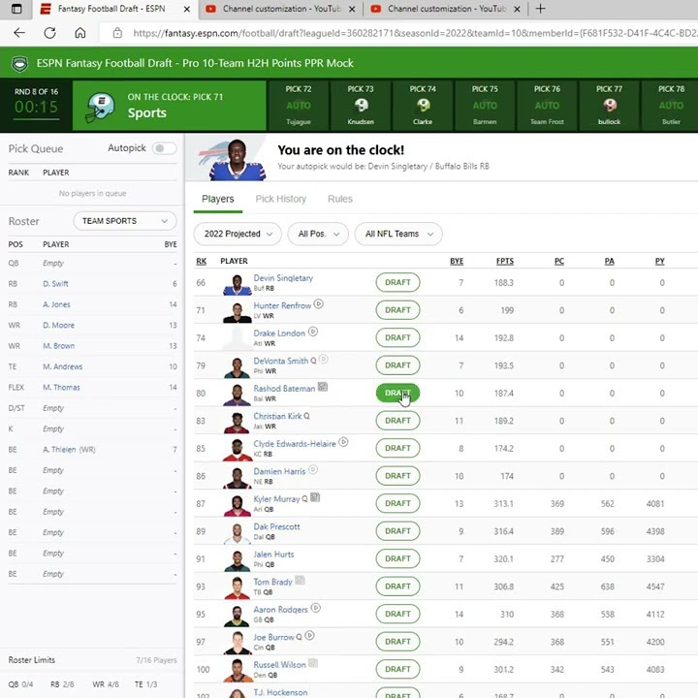
Task: Play Joe Burrow video icon
Action: pos(310,635)
